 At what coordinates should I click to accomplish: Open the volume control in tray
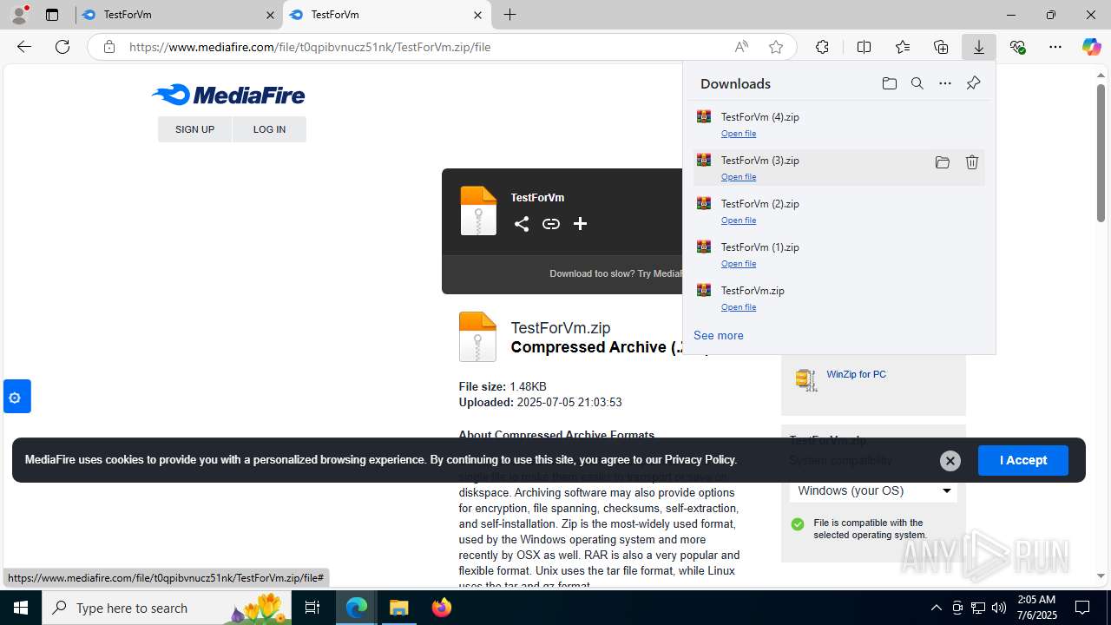pos(999,608)
